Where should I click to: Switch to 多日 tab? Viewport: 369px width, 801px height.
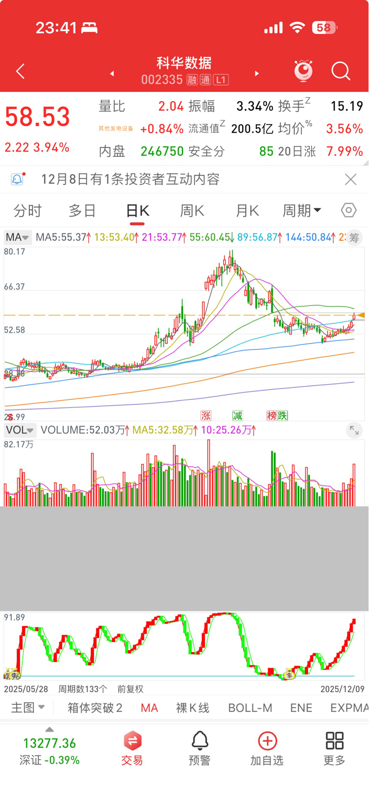pos(82,211)
